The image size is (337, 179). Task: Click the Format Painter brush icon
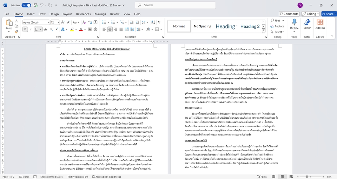point(16,32)
